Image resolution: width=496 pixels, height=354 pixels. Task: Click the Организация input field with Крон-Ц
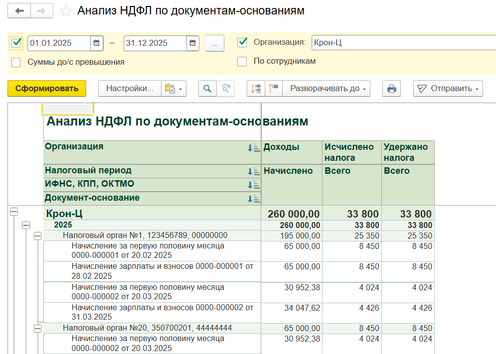point(403,43)
